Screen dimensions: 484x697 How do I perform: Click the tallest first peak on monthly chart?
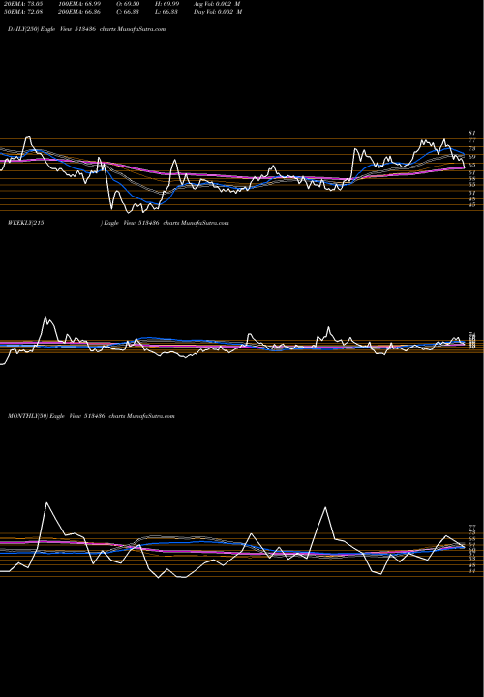(x=46, y=503)
